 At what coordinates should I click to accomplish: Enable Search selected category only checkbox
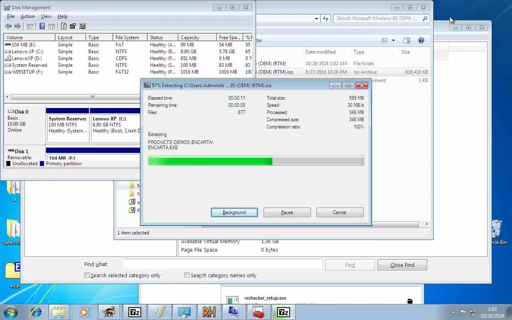[87, 275]
